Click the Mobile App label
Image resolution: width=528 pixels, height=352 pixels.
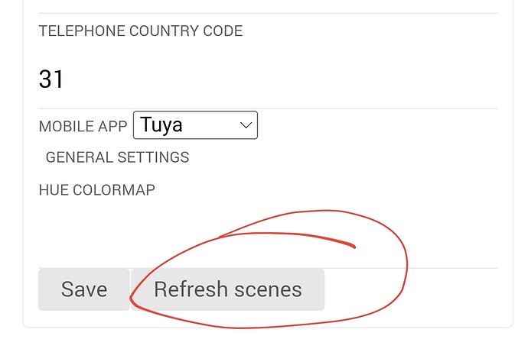coord(83,127)
